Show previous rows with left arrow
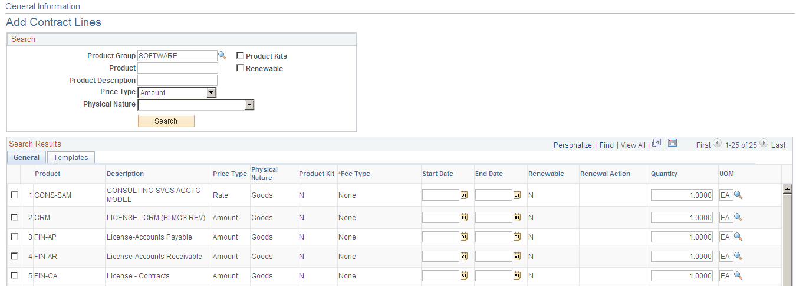This screenshot has height=286, width=796. point(717,144)
